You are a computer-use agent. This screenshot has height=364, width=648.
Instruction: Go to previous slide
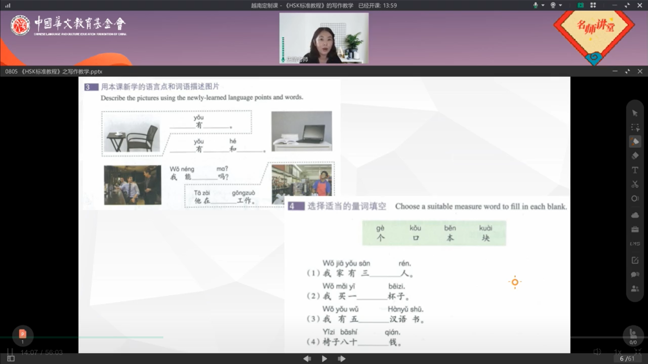click(x=307, y=359)
